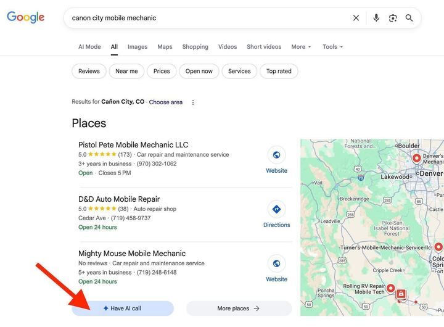Switch to the Images tab
Viewport: 444px width, 327px height.
(138, 47)
